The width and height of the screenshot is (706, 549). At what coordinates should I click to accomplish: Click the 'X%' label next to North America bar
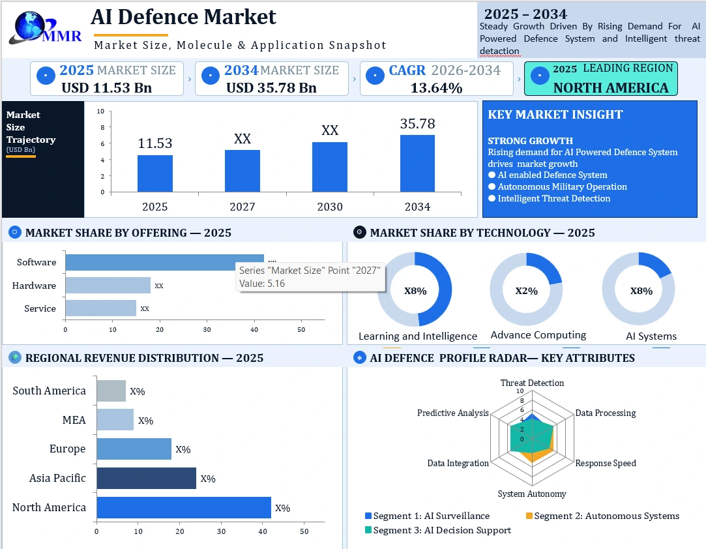[282, 508]
